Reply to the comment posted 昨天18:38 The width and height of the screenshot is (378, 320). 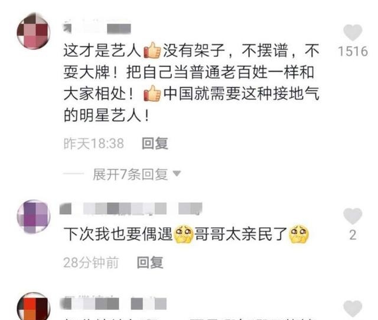click(x=155, y=144)
